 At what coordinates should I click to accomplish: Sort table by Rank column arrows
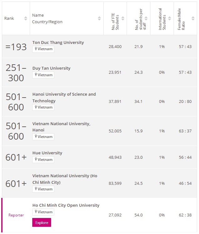26,19
